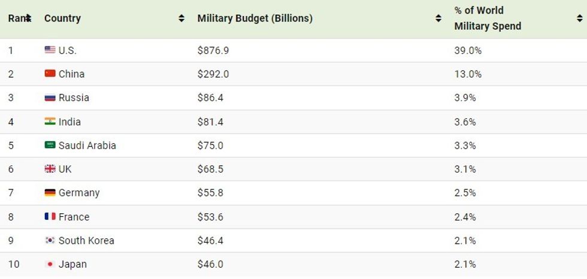This screenshot has width=587, height=279.
Task: Click the India flag icon
Action: (50, 121)
